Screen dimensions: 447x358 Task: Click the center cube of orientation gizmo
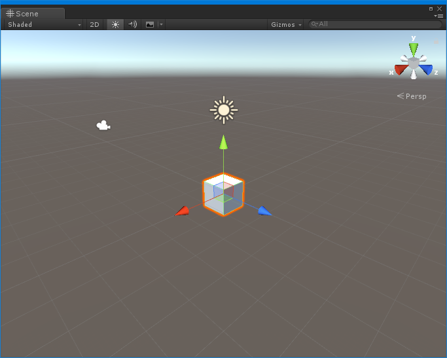coord(414,63)
